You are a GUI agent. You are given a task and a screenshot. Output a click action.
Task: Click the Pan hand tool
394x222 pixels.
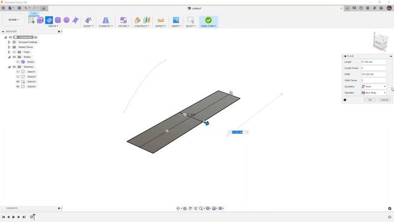(x=190, y=208)
